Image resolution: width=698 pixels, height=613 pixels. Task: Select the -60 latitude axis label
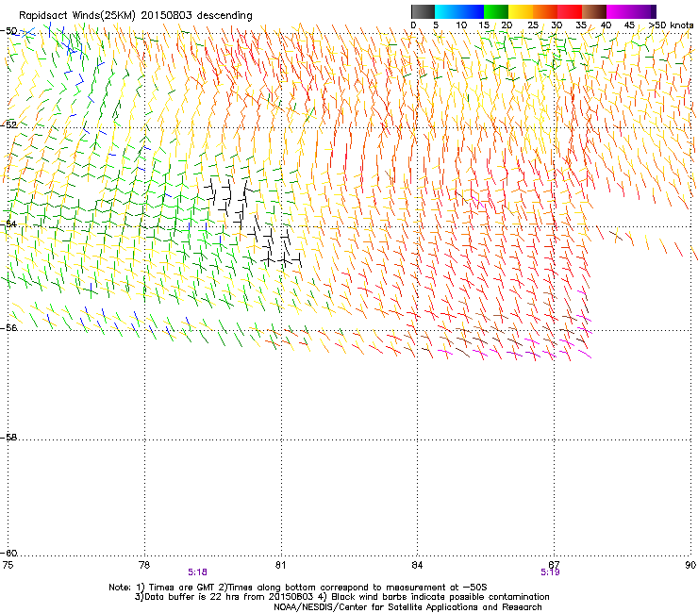point(8,553)
